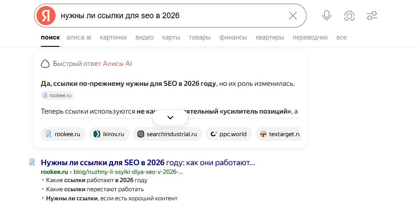This screenshot has height=209, width=418.
Task: Click the rookee.ru favicon beside search result
Action: point(32,163)
